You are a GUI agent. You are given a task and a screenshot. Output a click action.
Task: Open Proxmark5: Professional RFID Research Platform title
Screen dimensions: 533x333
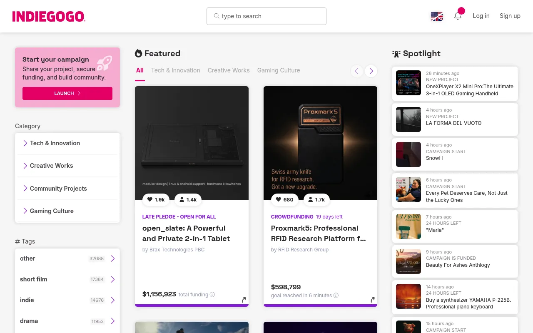tap(319, 234)
